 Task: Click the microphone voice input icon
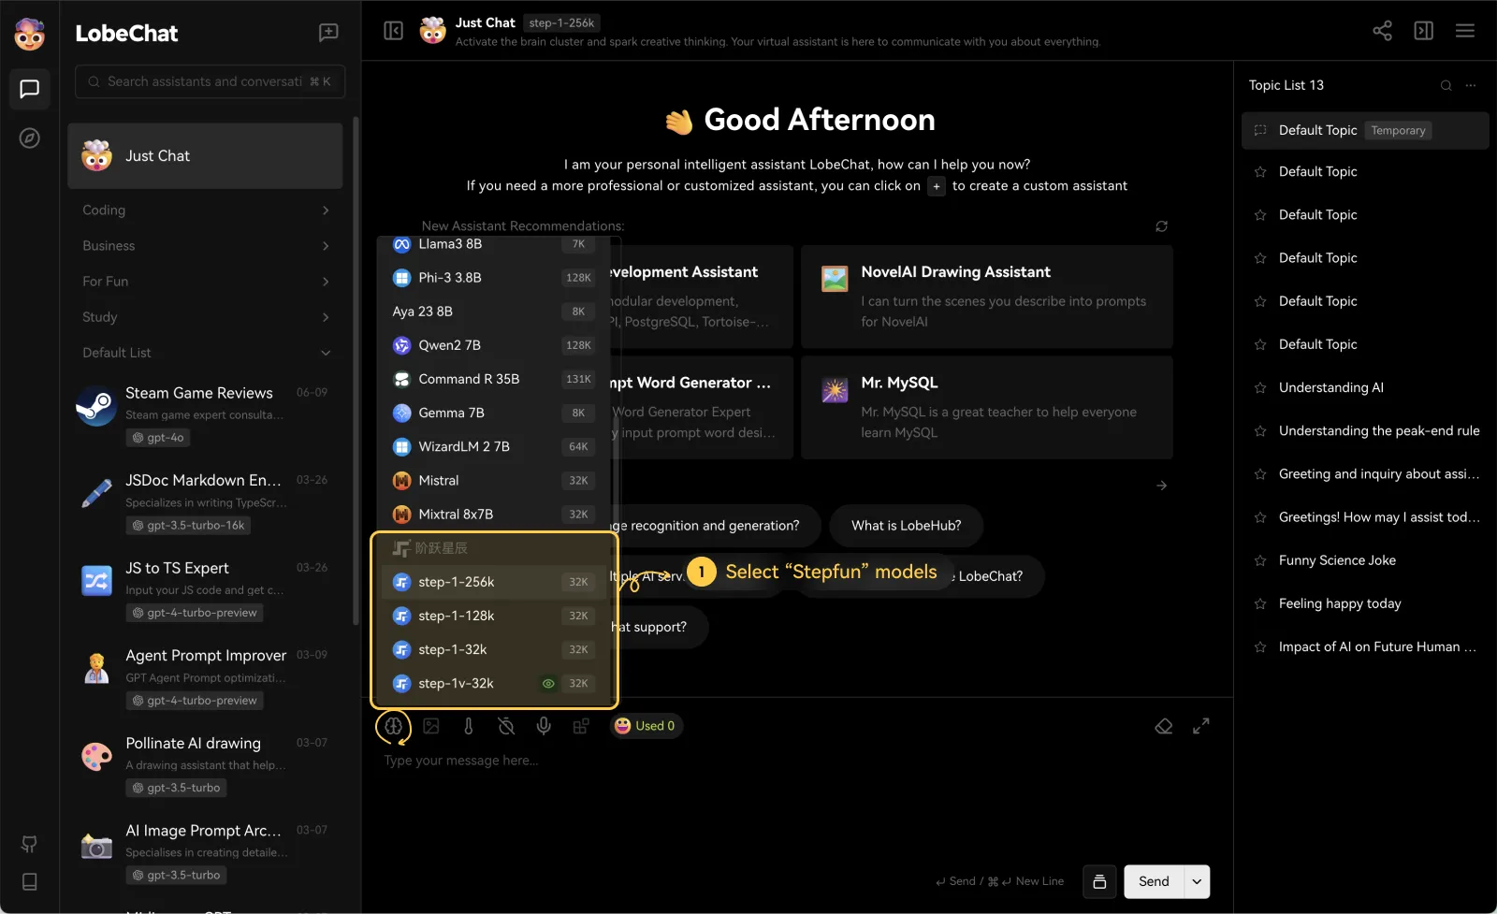point(544,726)
